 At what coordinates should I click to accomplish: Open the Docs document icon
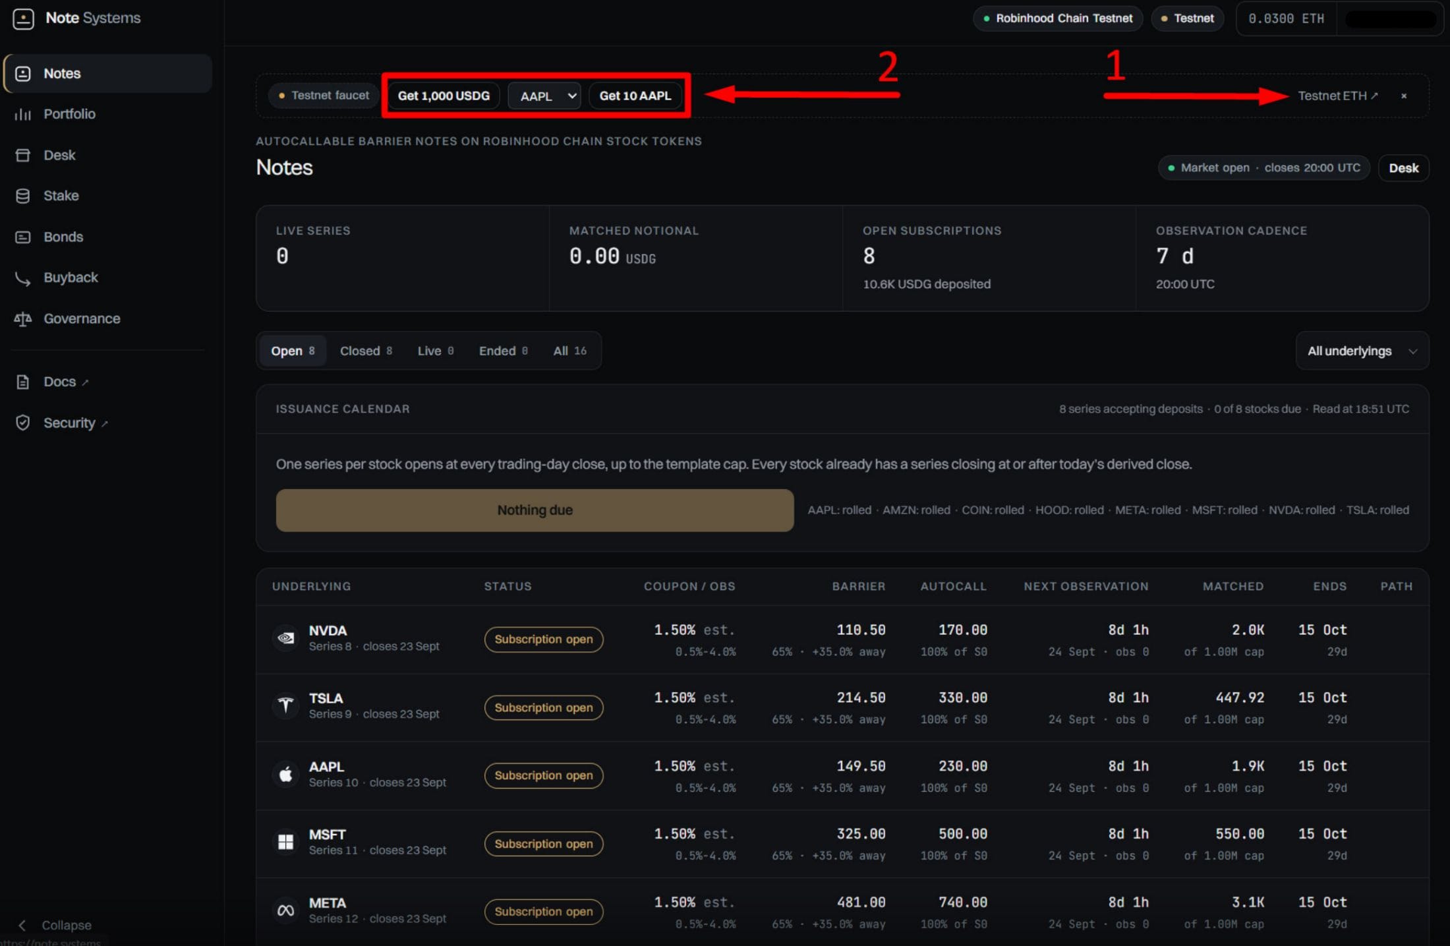23,382
